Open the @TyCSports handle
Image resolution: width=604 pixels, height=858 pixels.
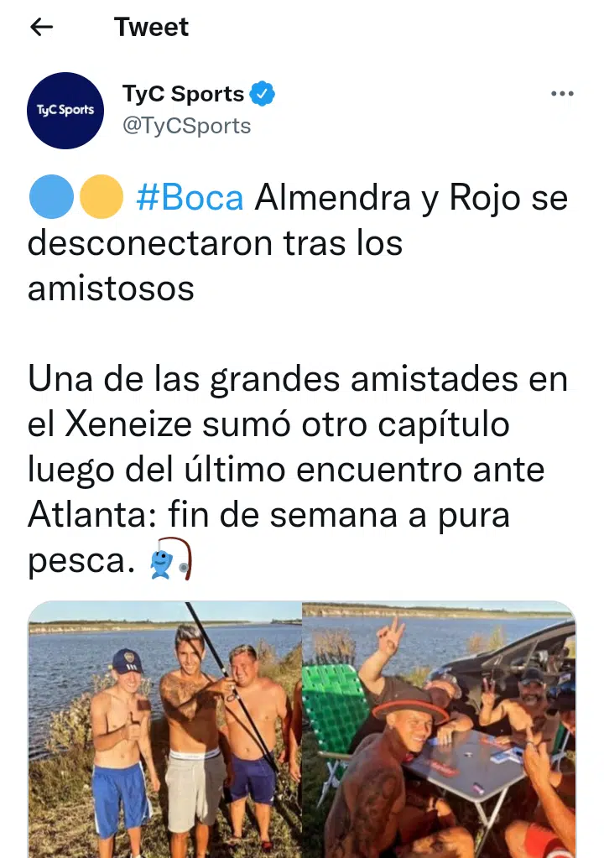click(x=186, y=126)
